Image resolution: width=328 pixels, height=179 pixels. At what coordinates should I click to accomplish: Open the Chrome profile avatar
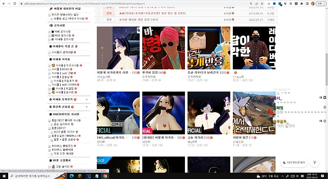(313, 4)
